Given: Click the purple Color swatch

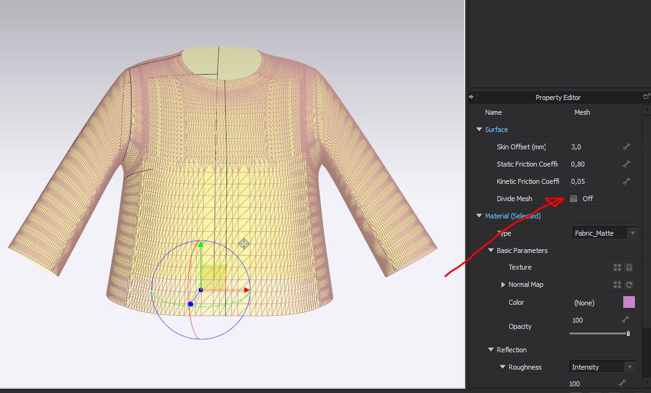Looking at the screenshot, I should 629,302.
